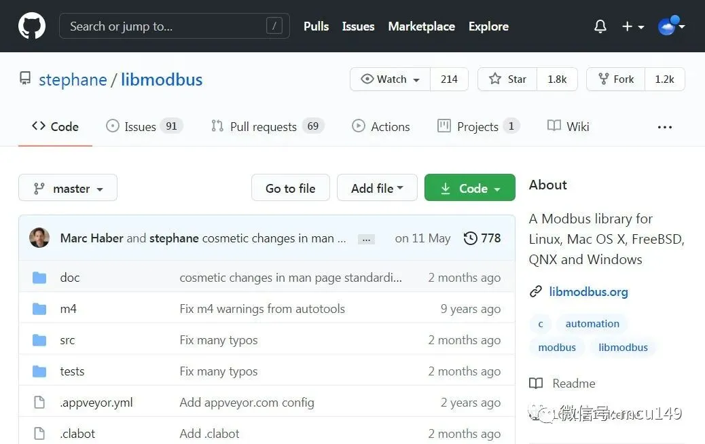Image resolution: width=705 pixels, height=444 pixels.
Task: Click the commit history clock icon
Action: [470, 238]
